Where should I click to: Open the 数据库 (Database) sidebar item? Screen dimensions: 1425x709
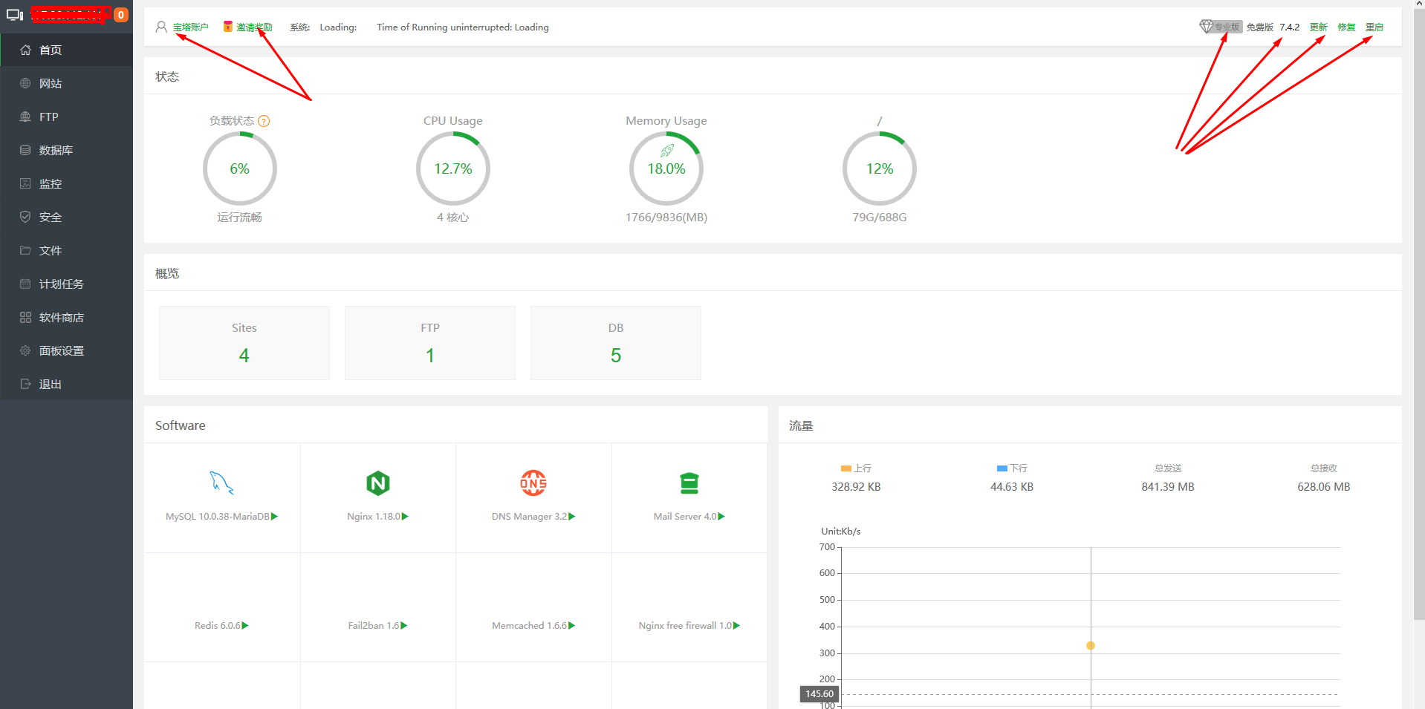click(56, 151)
